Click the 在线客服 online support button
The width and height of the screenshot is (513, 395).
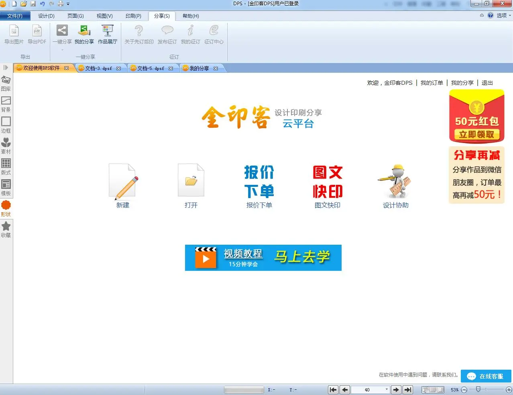tap(486, 376)
